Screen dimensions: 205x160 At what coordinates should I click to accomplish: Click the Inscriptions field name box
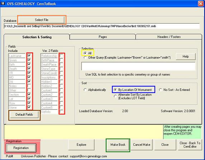[x=49, y=77]
